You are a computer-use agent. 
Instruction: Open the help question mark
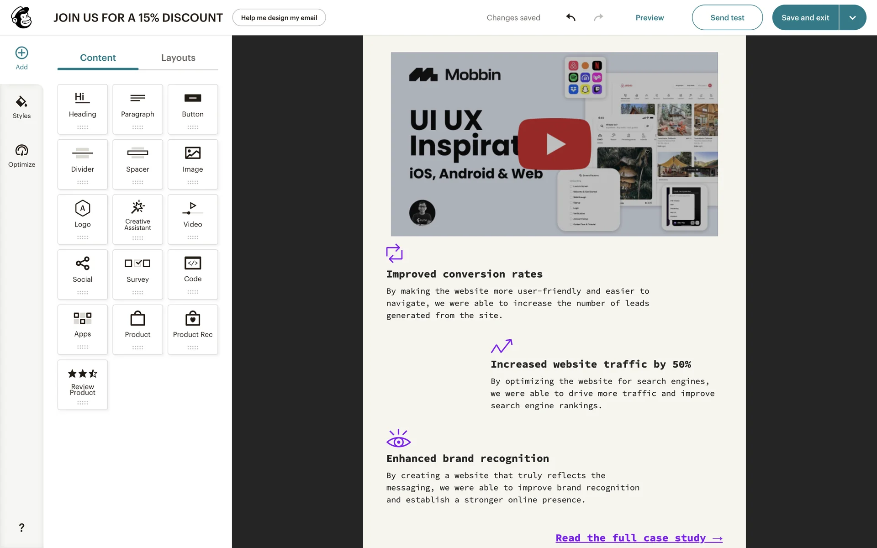pos(21,528)
